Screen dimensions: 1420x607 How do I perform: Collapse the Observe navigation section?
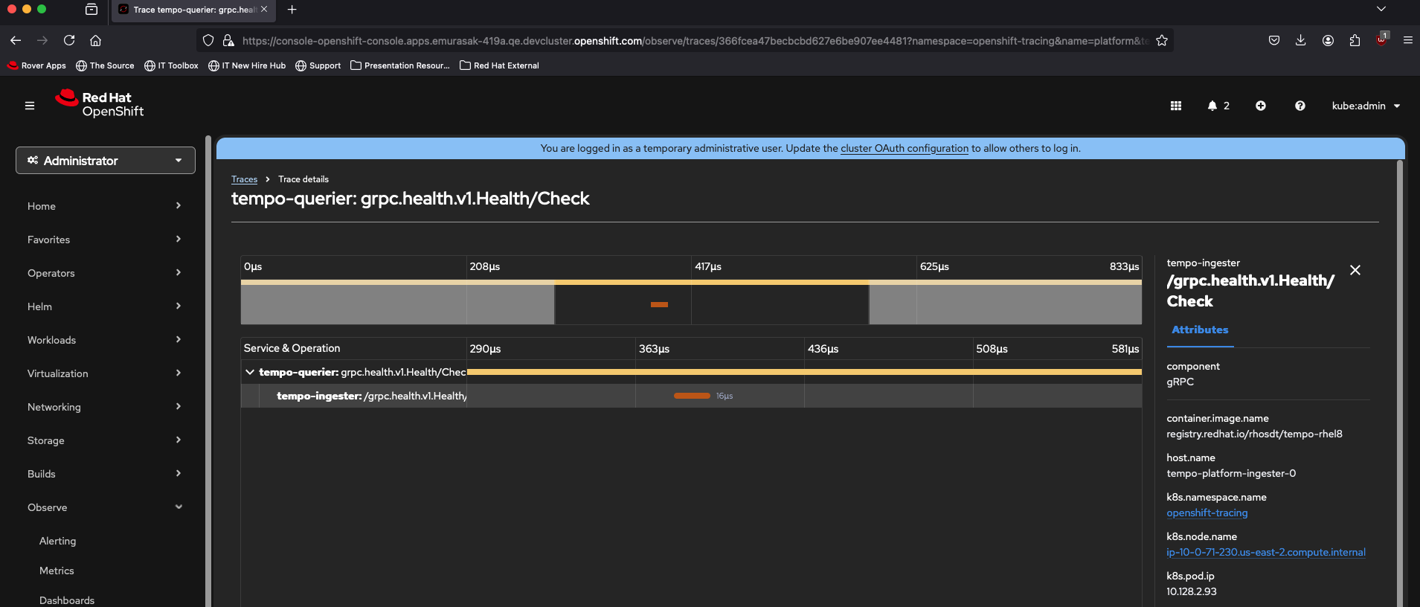(x=104, y=507)
